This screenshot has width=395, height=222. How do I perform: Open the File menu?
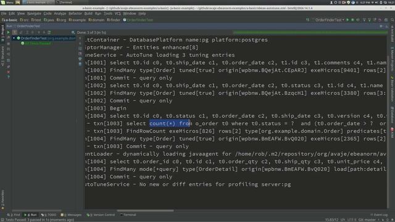click(4, 14)
